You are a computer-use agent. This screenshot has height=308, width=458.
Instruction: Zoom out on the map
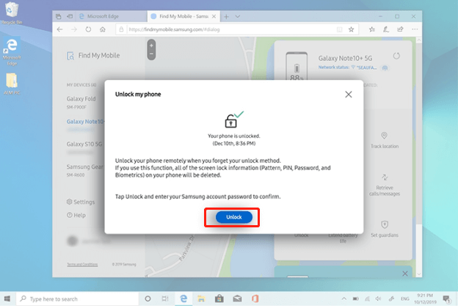point(151,54)
